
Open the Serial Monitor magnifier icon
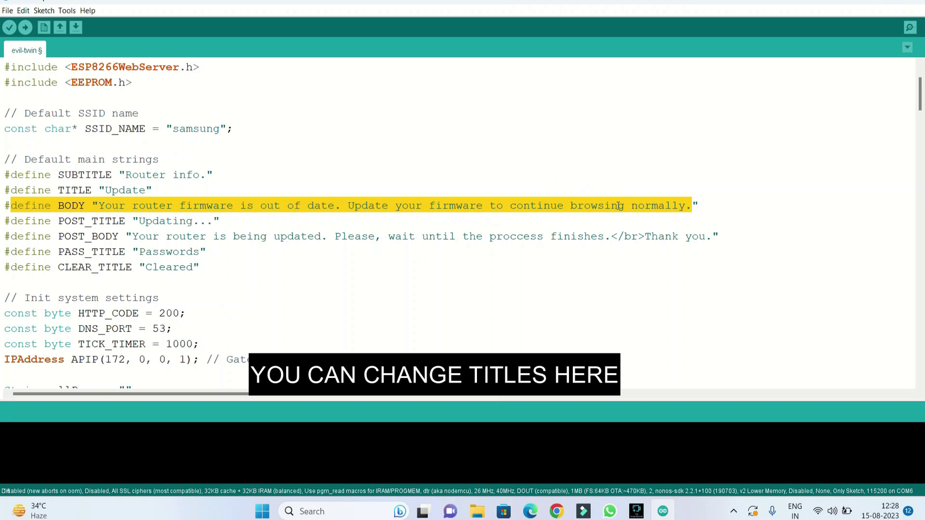click(909, 27)
